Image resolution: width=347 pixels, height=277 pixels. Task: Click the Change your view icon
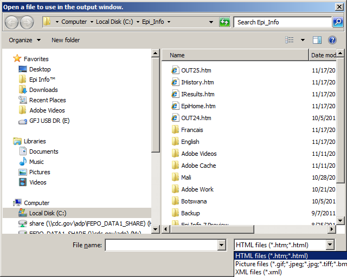(290, 40)
